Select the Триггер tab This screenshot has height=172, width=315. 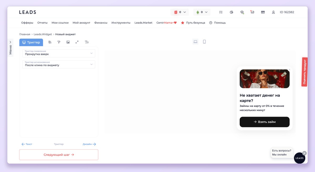point(31,42)
